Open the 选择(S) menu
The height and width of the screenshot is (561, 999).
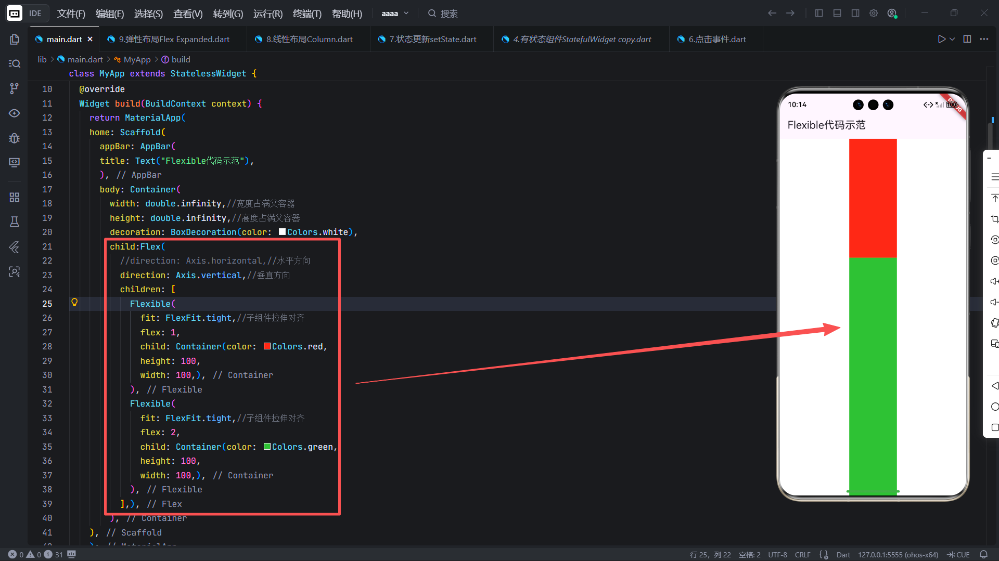pyautogui.click(x=149, y=14)
